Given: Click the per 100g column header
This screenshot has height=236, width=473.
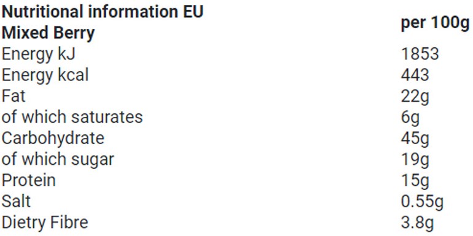Looking at the screenshot, I should (x=436, y=23).
